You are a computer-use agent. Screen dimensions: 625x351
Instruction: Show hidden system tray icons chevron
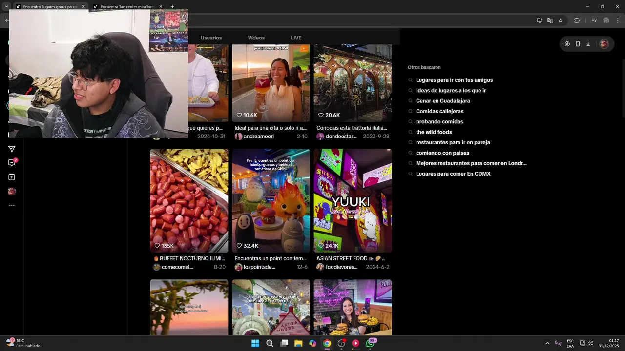(x=547, y=343)
